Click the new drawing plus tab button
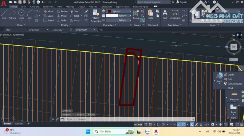Viewport: 244px width, 136px height. tap(101, 30)
